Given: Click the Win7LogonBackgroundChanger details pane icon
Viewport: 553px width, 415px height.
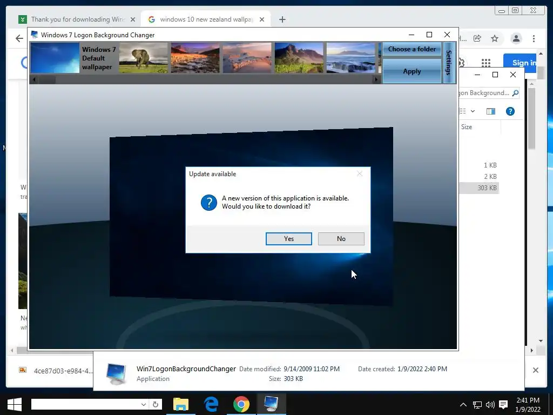Looking at the screenshot, I should pyautogui.click(x=117, y=373).
